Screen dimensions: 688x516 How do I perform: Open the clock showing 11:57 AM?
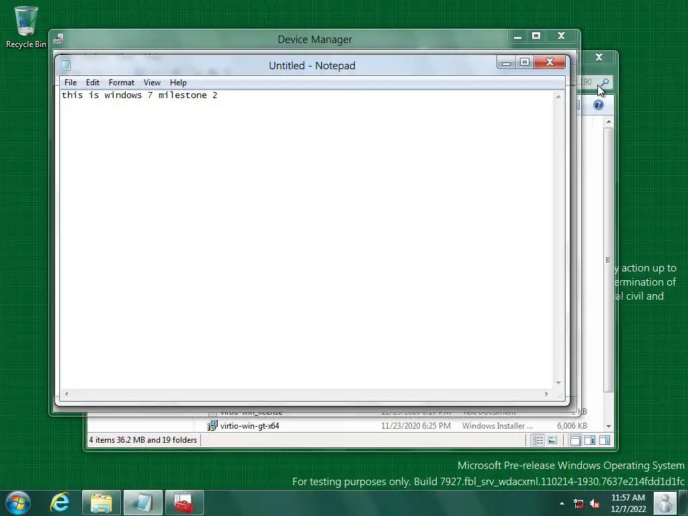628,503
